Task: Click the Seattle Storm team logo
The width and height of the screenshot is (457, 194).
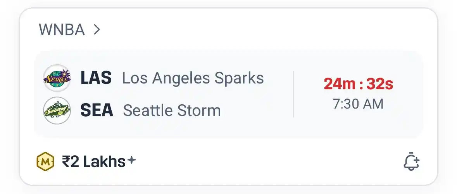Action: click(57, 111)
